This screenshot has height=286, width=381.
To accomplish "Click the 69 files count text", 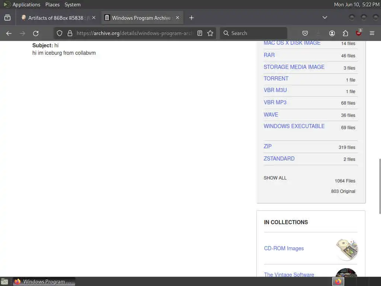I will point(348,128).
